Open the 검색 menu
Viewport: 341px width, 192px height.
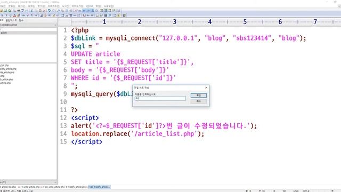tap(31, 6)
